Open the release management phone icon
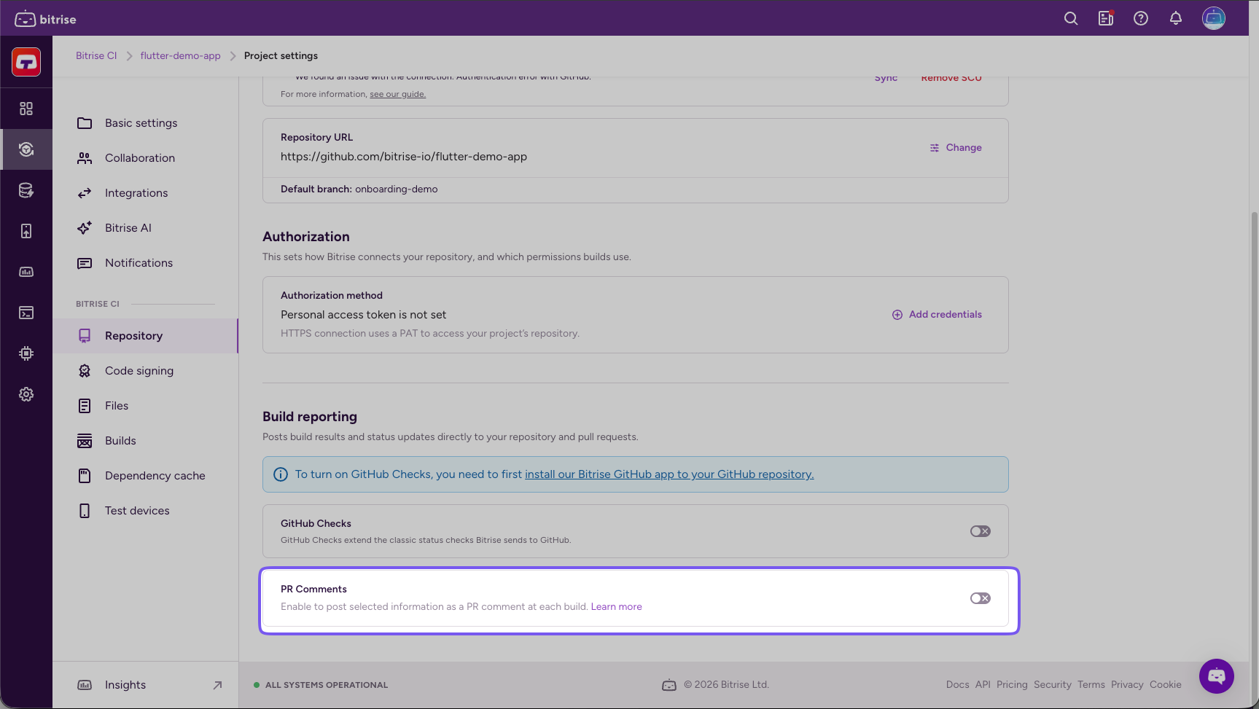Screen dimensions: 1259x709 [x=26, y=231]
